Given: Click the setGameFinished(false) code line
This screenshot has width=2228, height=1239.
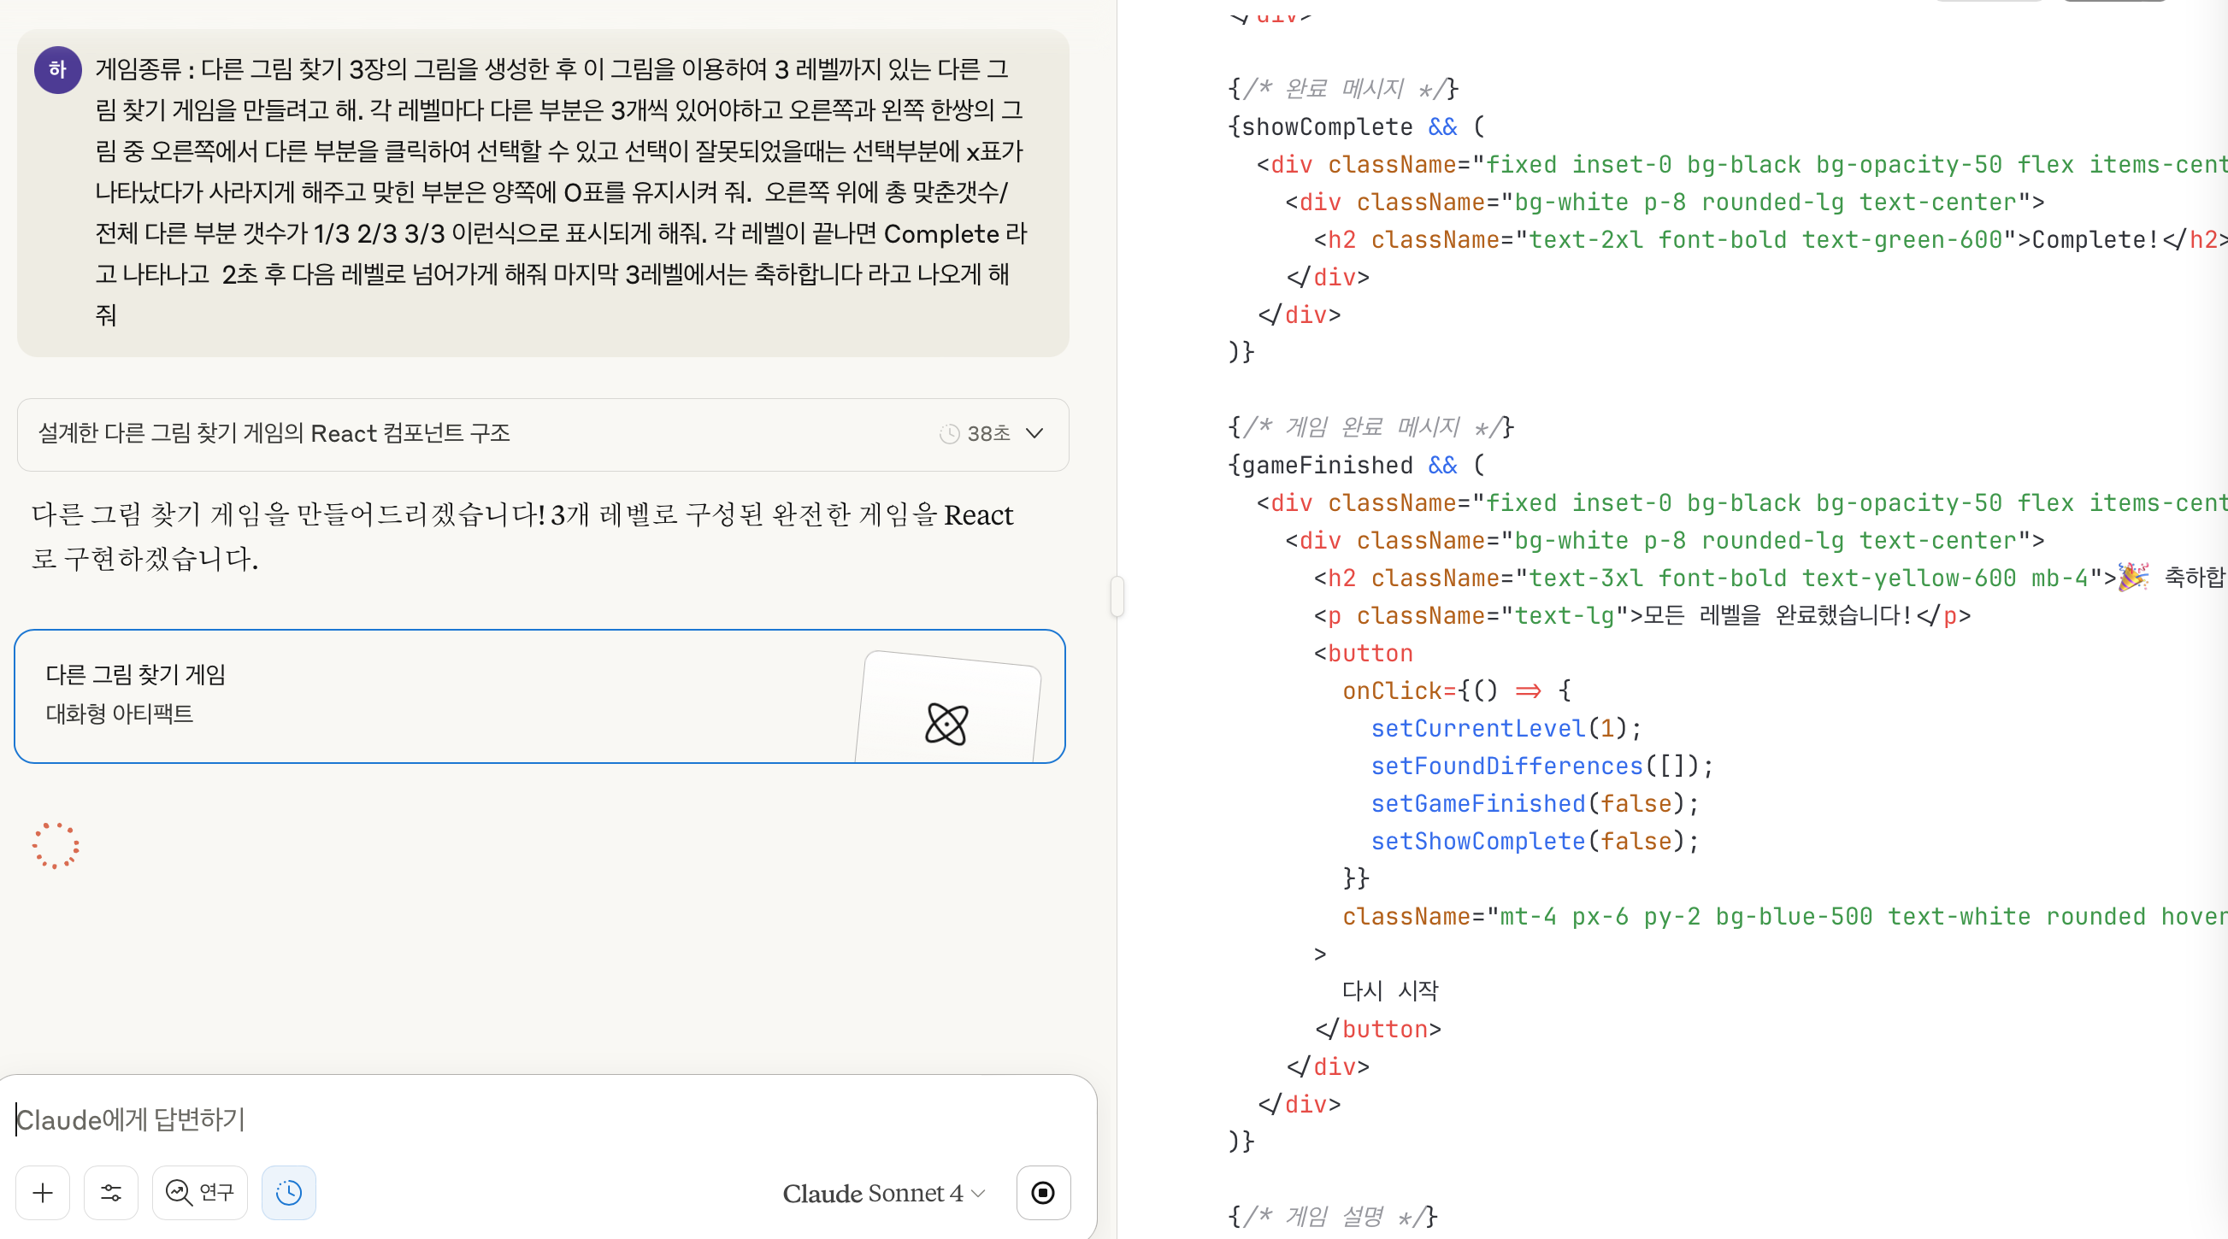Looking at the screenshot, I should [1535, 803].
